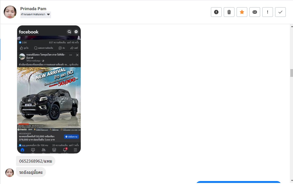Image resolution: width=293 pixels, height=184 pixels.
Task: Delete conversation using trash icon
Action: coord(229,12)
